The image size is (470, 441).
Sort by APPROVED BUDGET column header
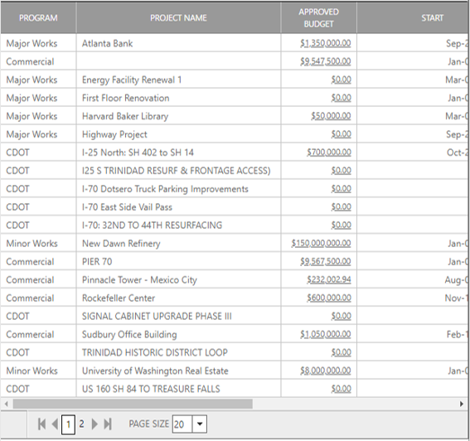[318, 18]
